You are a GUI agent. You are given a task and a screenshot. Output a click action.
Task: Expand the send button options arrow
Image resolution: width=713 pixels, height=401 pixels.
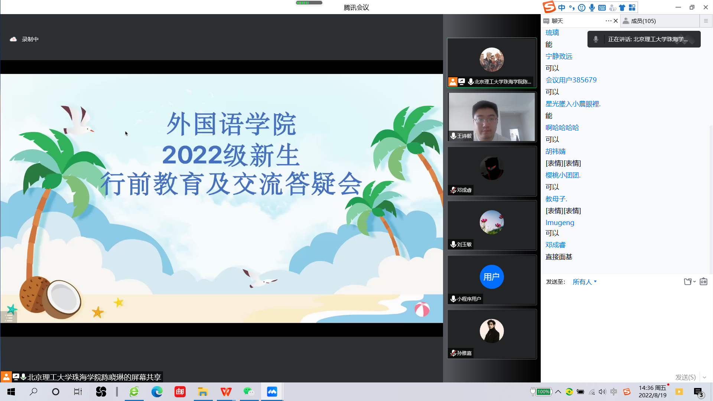704,377
